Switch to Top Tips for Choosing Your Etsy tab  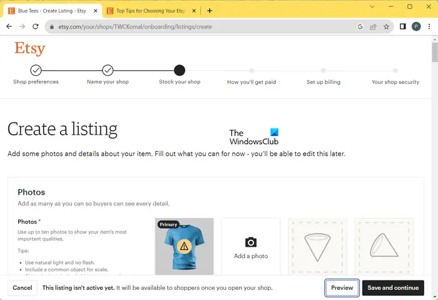coord(151,11)
